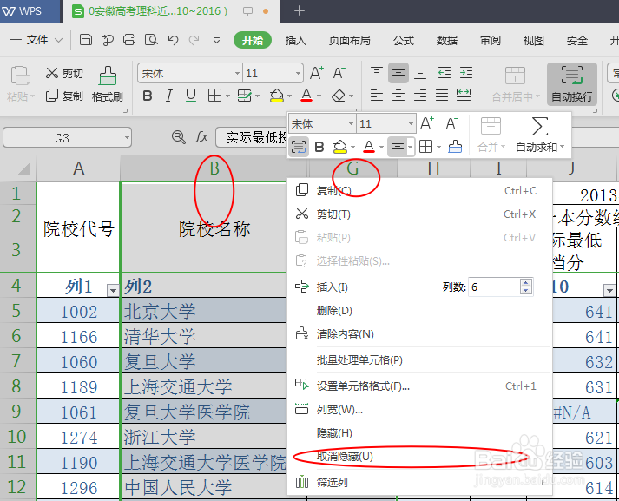
Task: Open the ribbon font size dropdown
Action: click(298, 73)
